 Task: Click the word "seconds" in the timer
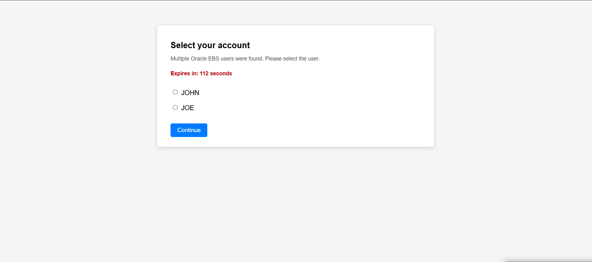click(x=221, y=73)
